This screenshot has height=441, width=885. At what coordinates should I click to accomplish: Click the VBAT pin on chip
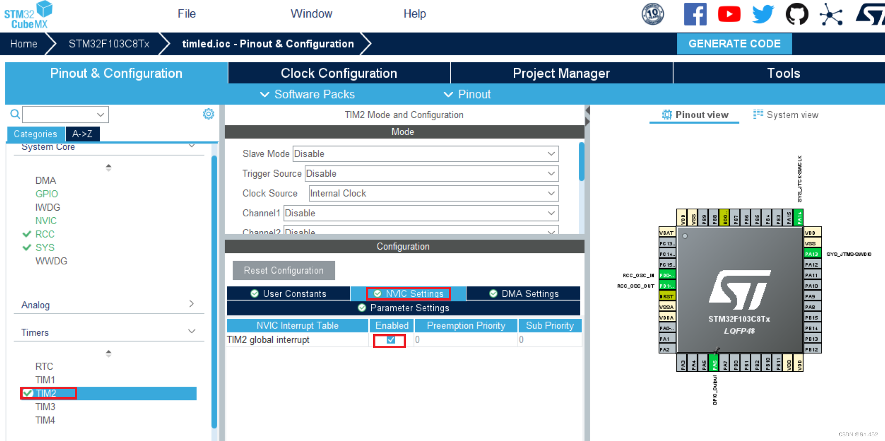[667, 233]
